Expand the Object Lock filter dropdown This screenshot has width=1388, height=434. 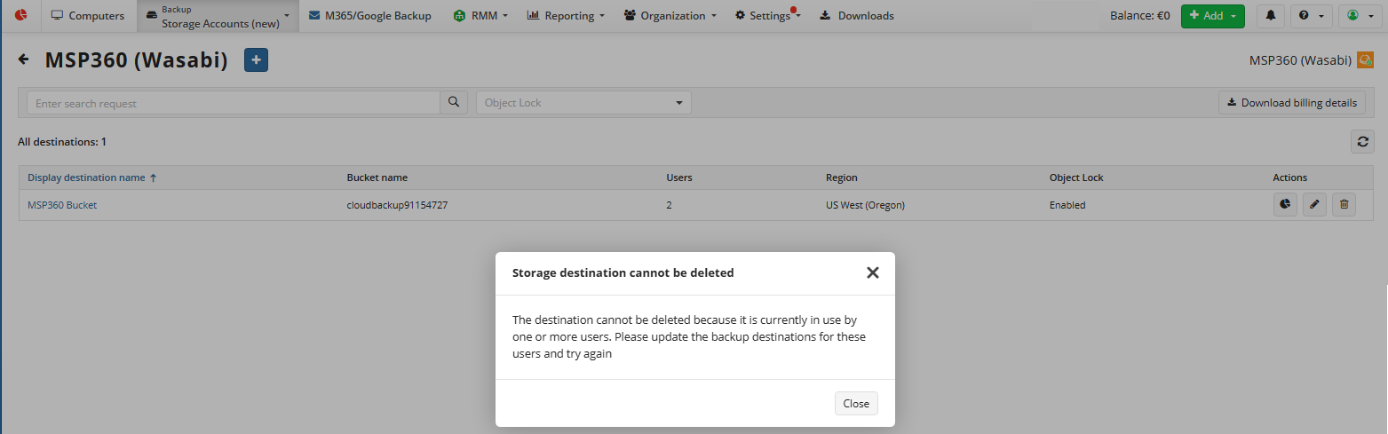[x=583, y=103]
